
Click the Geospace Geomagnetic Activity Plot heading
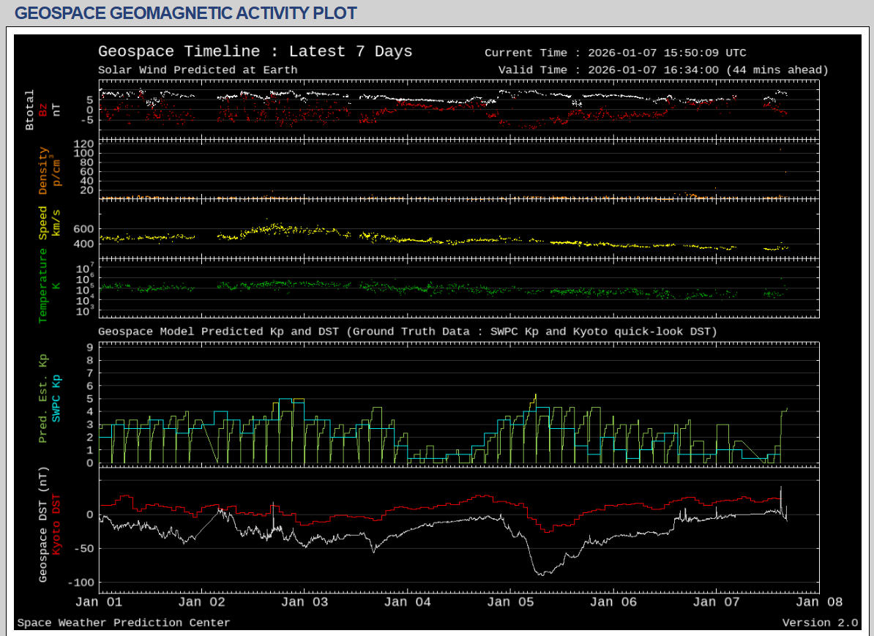[x=186, y=13]
